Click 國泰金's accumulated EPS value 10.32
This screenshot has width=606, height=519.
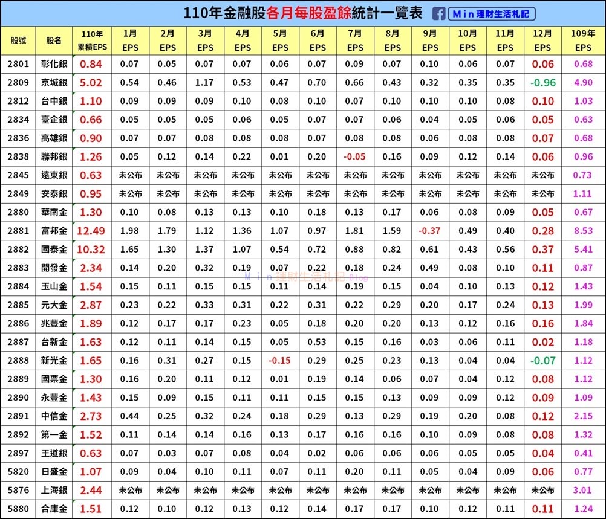(91, 249)
